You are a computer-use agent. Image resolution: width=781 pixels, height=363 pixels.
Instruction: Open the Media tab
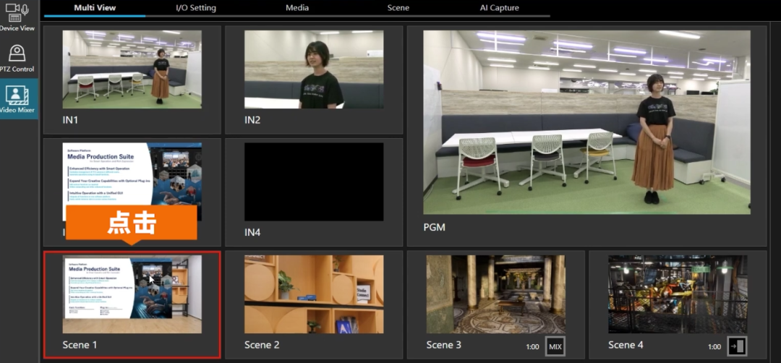pos(297,8)
